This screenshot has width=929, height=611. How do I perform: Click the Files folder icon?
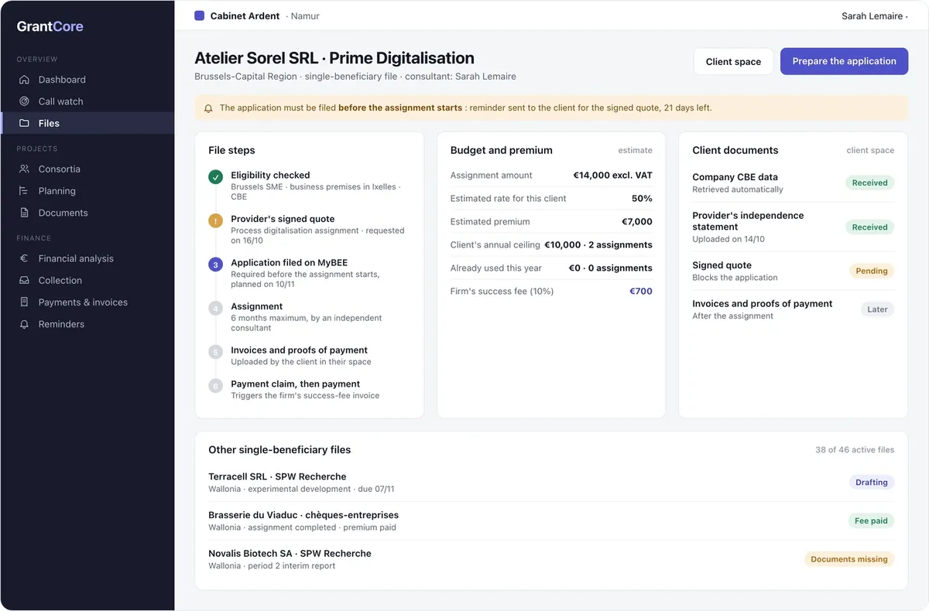[x=24, y=123]
